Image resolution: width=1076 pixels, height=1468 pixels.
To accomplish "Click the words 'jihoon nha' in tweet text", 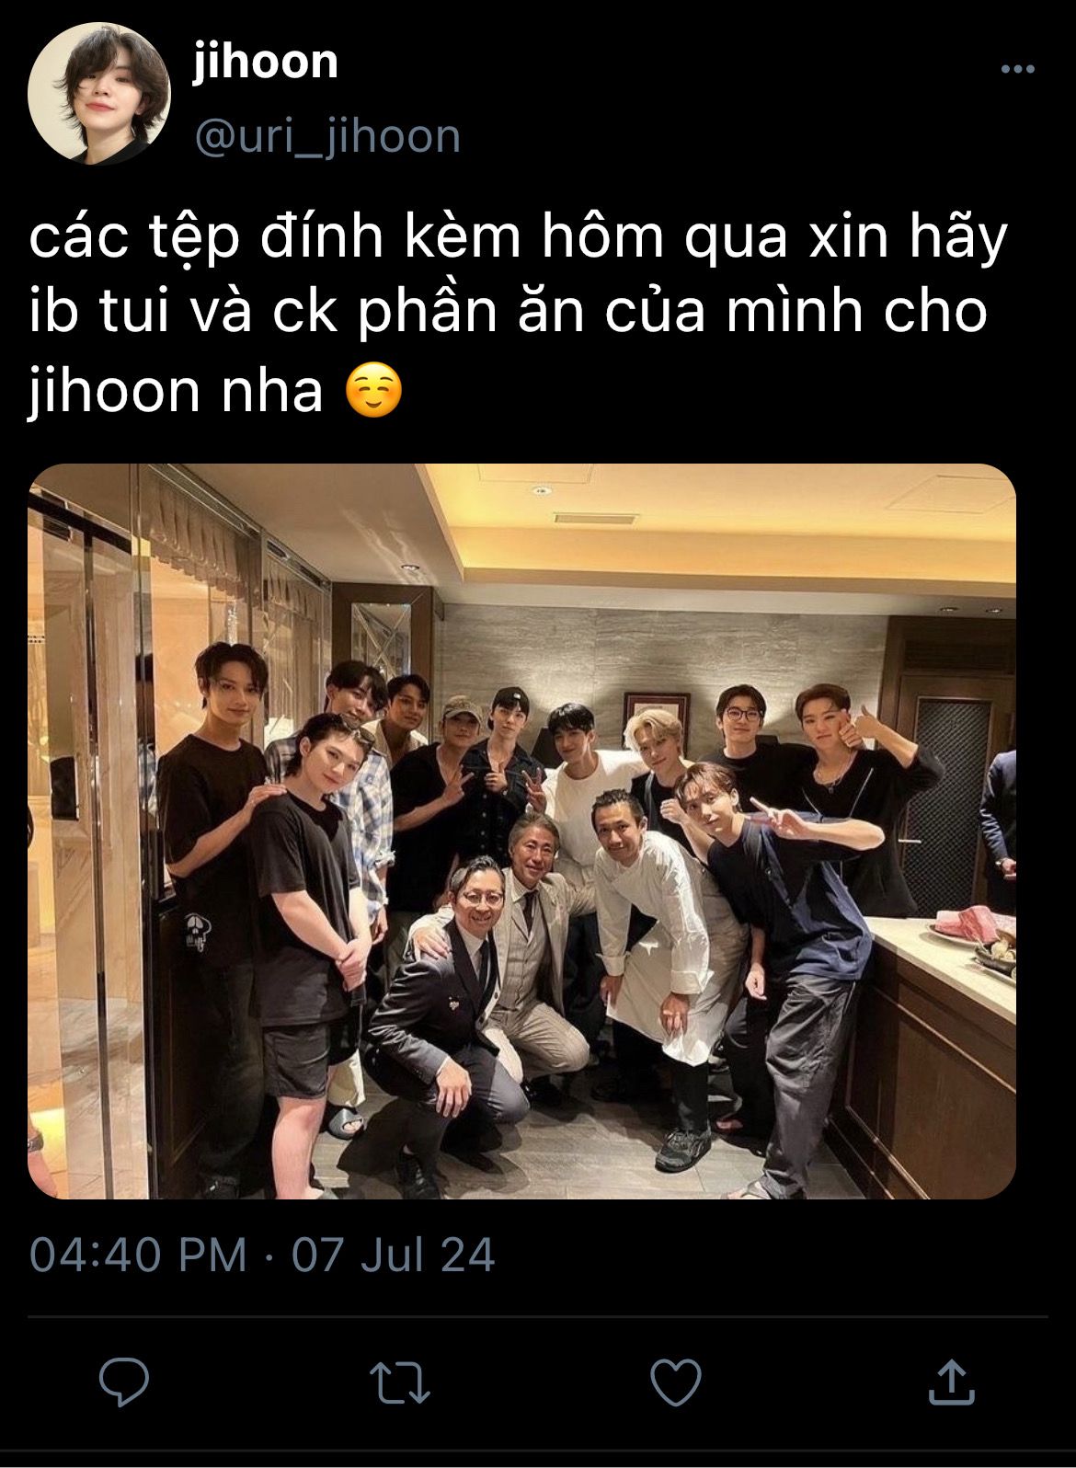I will 176,391.
